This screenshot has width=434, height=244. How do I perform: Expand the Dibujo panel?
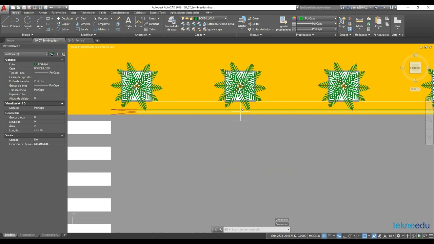(27, 35)
